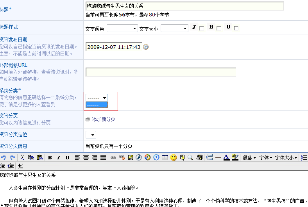
Task: Insert hyperlink with chain icon
Action: point(113,157)
